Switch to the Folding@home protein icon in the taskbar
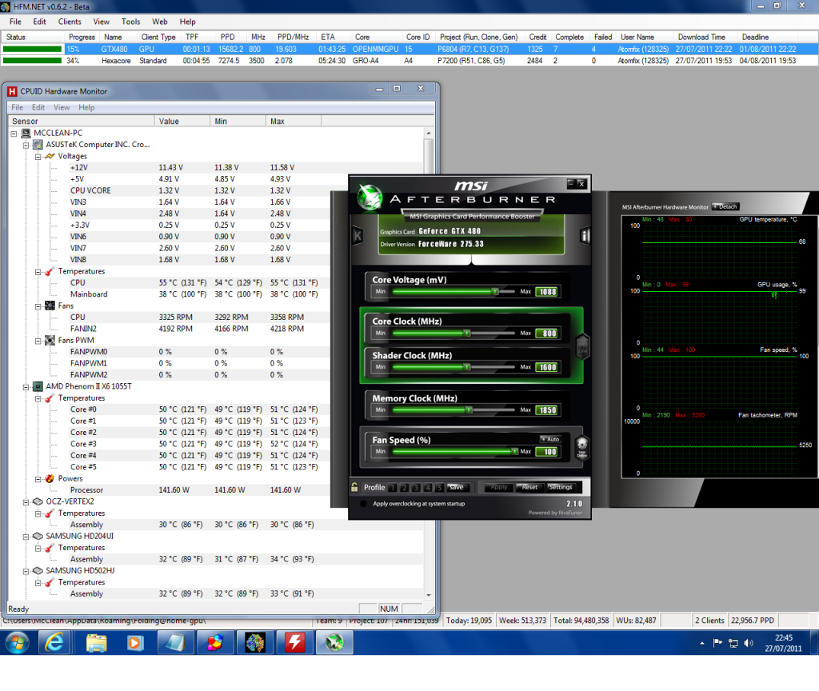The image size is (819, 691). pos(255,642)
